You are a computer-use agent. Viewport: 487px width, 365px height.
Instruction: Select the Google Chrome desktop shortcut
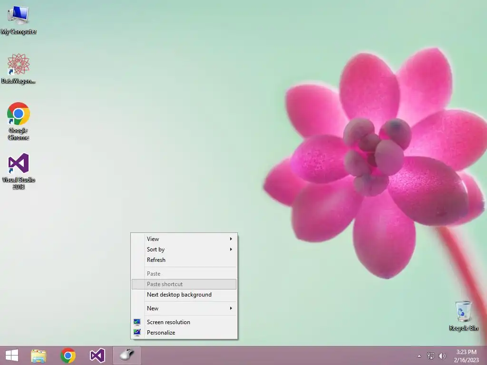coord(19,121)
